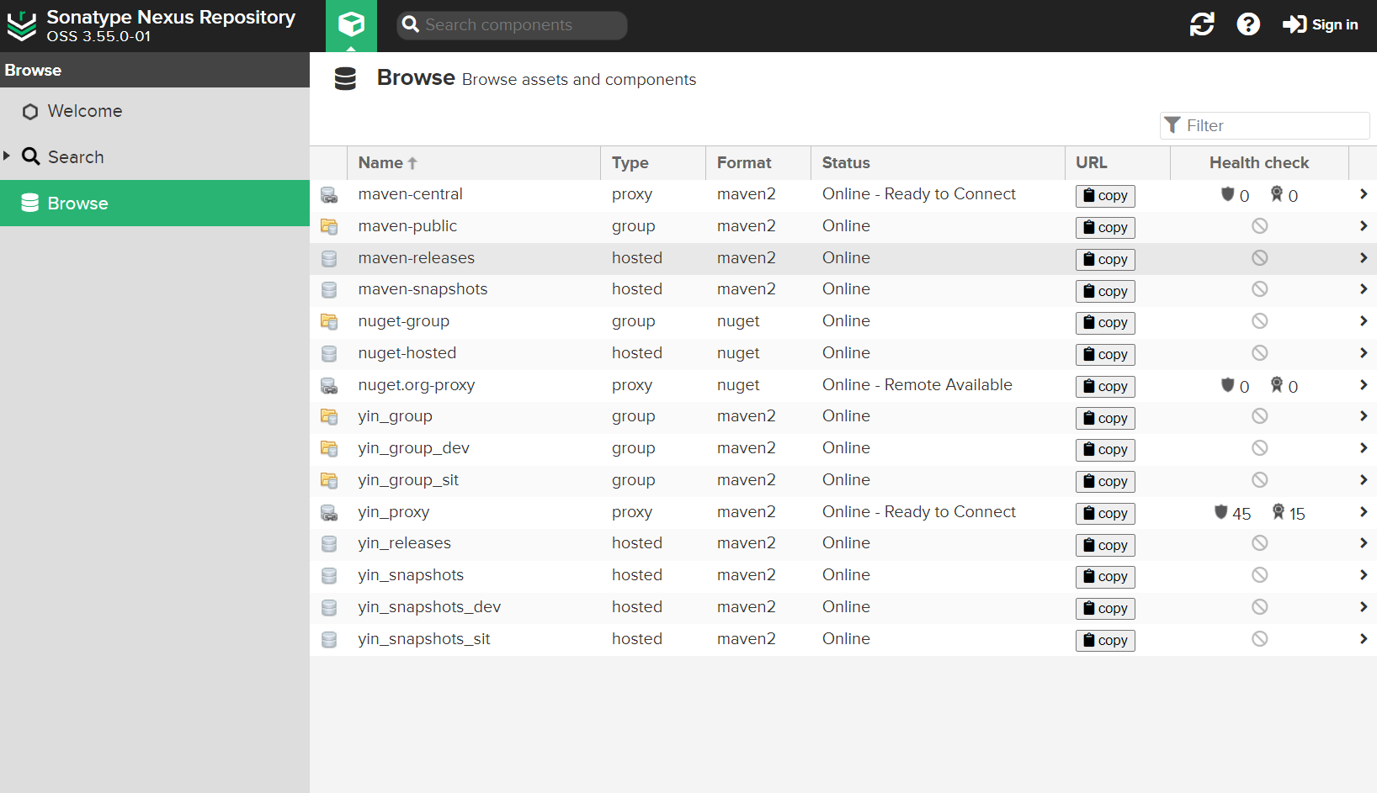Open the yin_group_sit repository name
The height and width of the screenshot is (793, 1377).
tap(408, 480)
